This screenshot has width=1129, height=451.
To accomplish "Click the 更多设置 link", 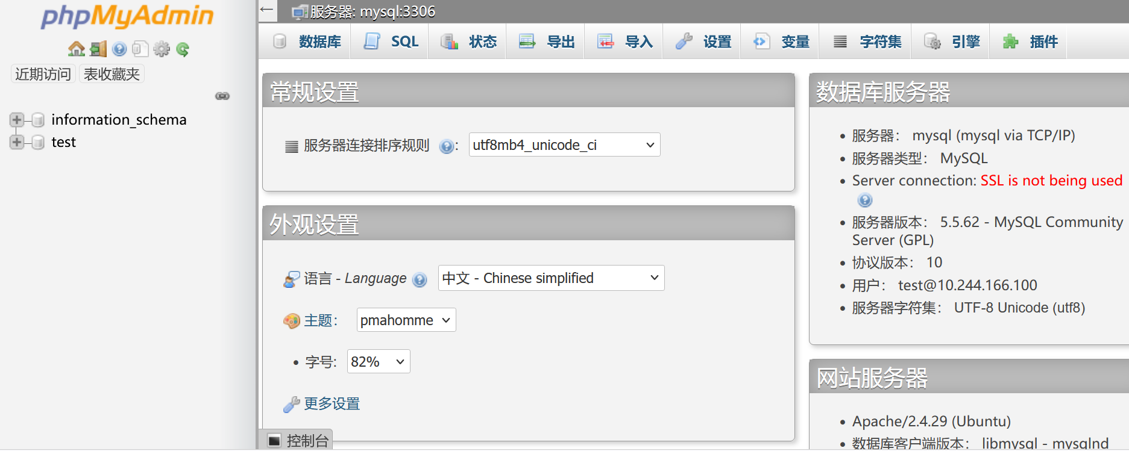I will coord(332,404).
